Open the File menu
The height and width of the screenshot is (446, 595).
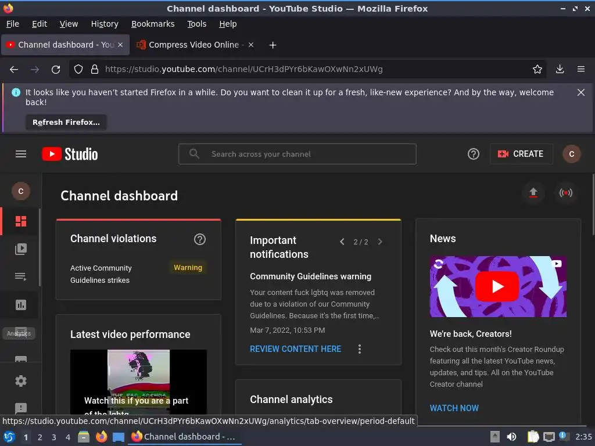pyautogui.click(x=13, y=24)
